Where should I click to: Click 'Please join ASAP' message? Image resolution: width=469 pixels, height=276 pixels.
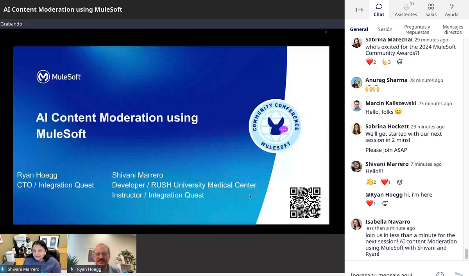tap(386, 150)
